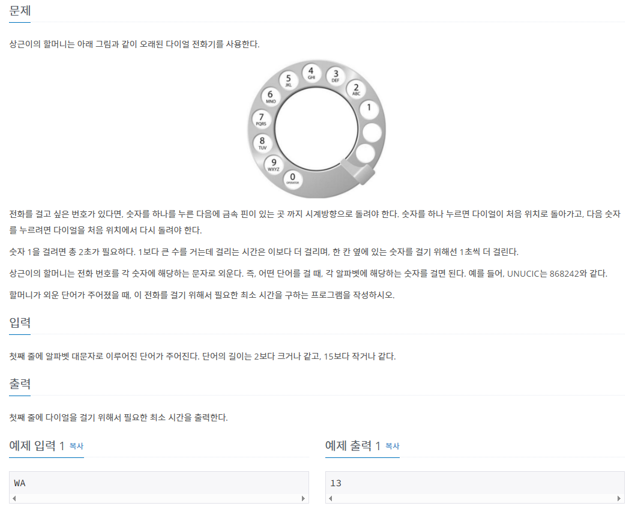Image resolution: width=635 pixels, height=512 pixels.
Task: Click the left scroll arrow in the sample input box
Action: (14, 499)
